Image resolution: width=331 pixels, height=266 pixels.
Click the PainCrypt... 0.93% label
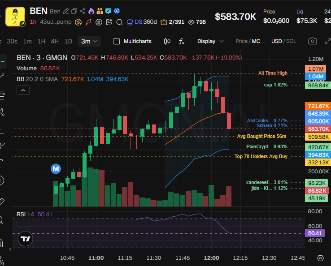(267, 146)
